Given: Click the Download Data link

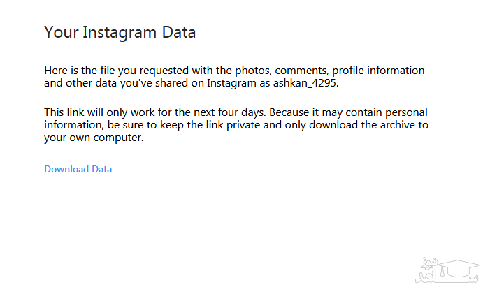Looking at the screenshot, I should coord(78,169).
